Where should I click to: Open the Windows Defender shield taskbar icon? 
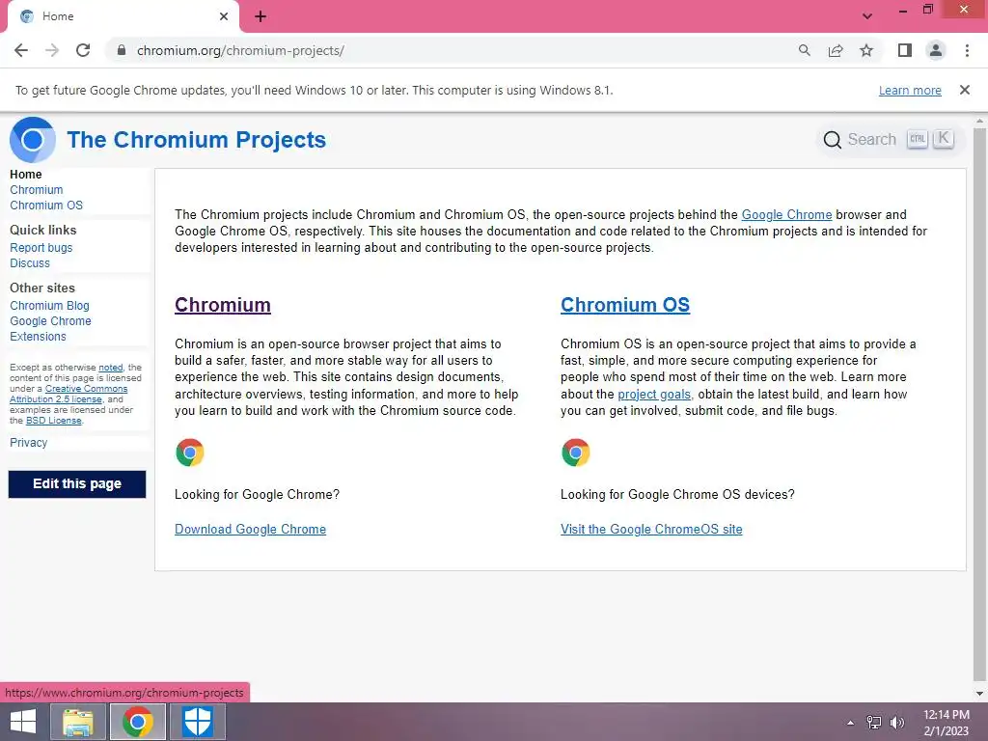(x=197, y=722)
